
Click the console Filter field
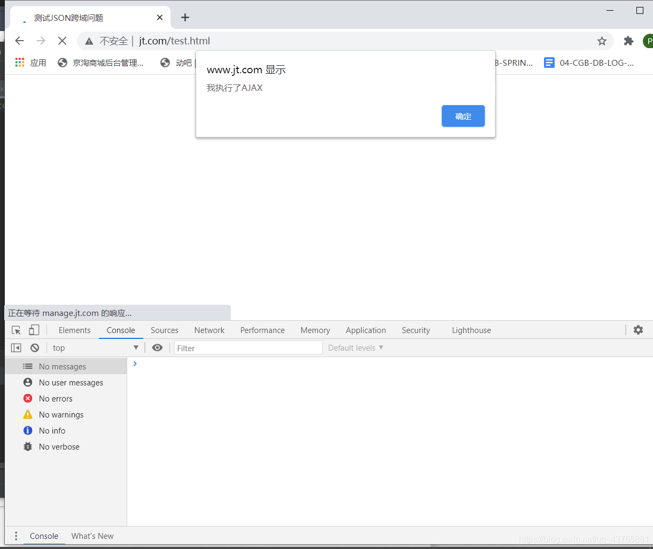point(248,348)
